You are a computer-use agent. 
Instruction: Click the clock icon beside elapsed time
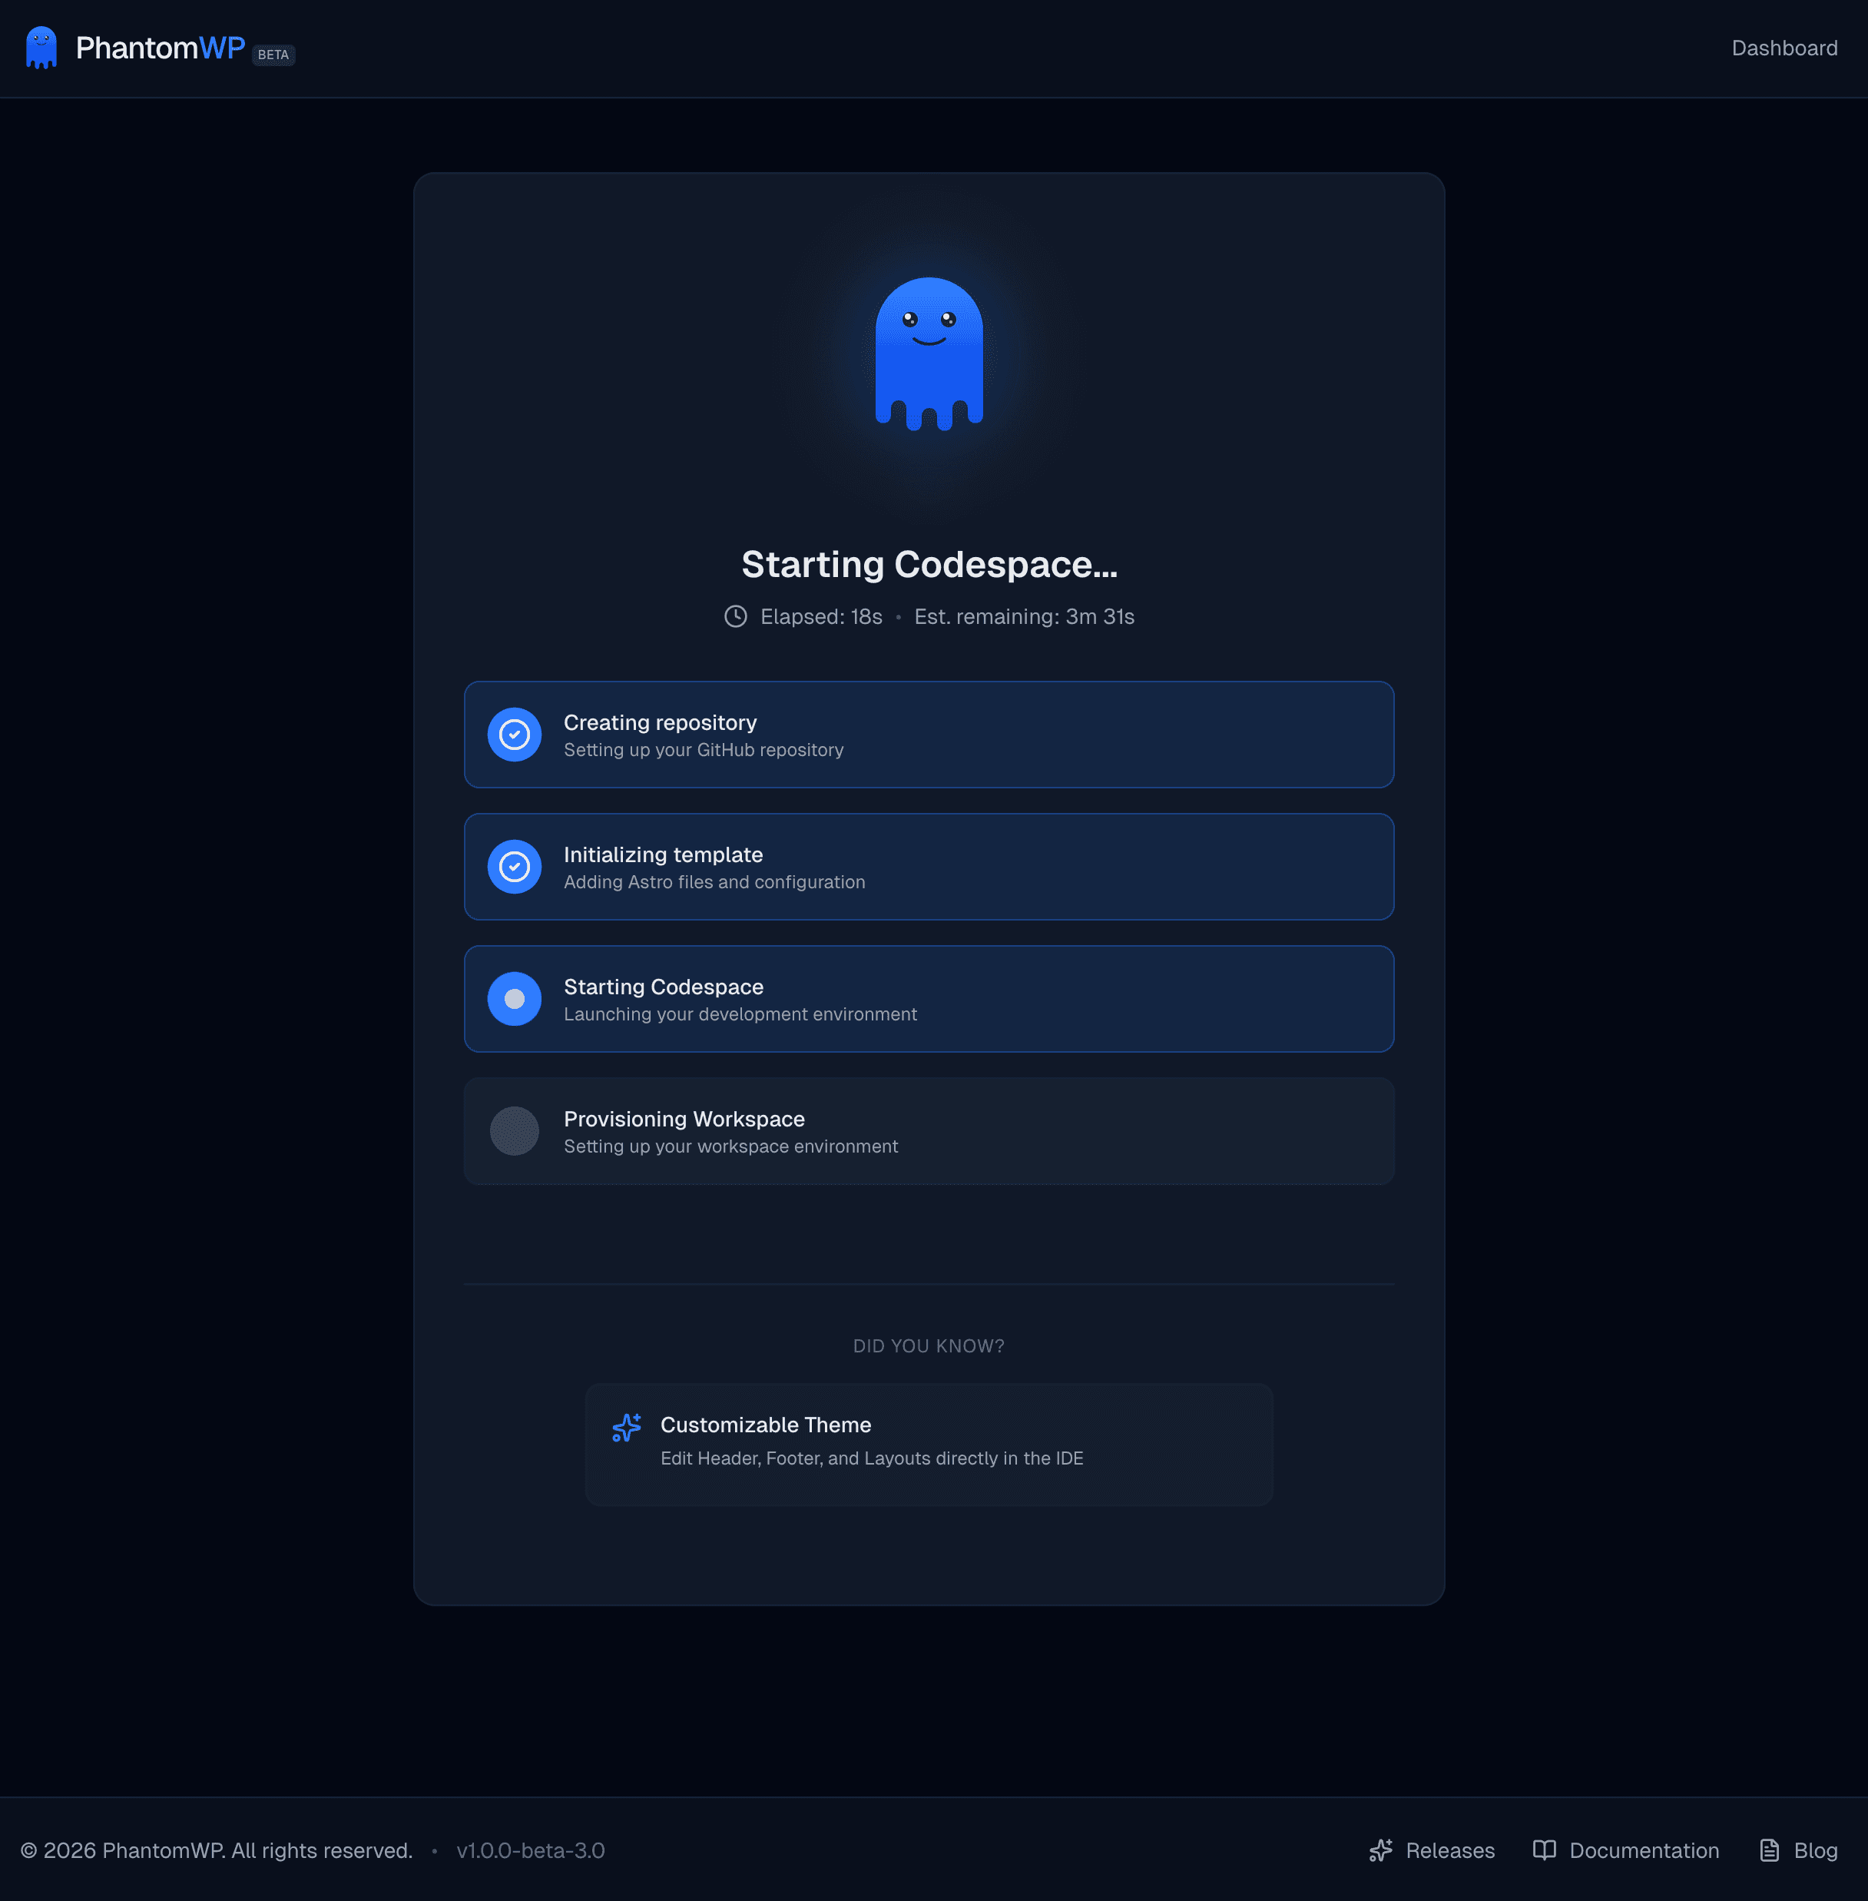[735, 616]
